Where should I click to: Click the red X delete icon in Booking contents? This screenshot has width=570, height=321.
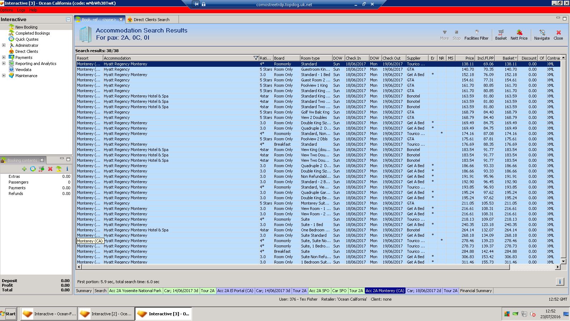(50, 169)
